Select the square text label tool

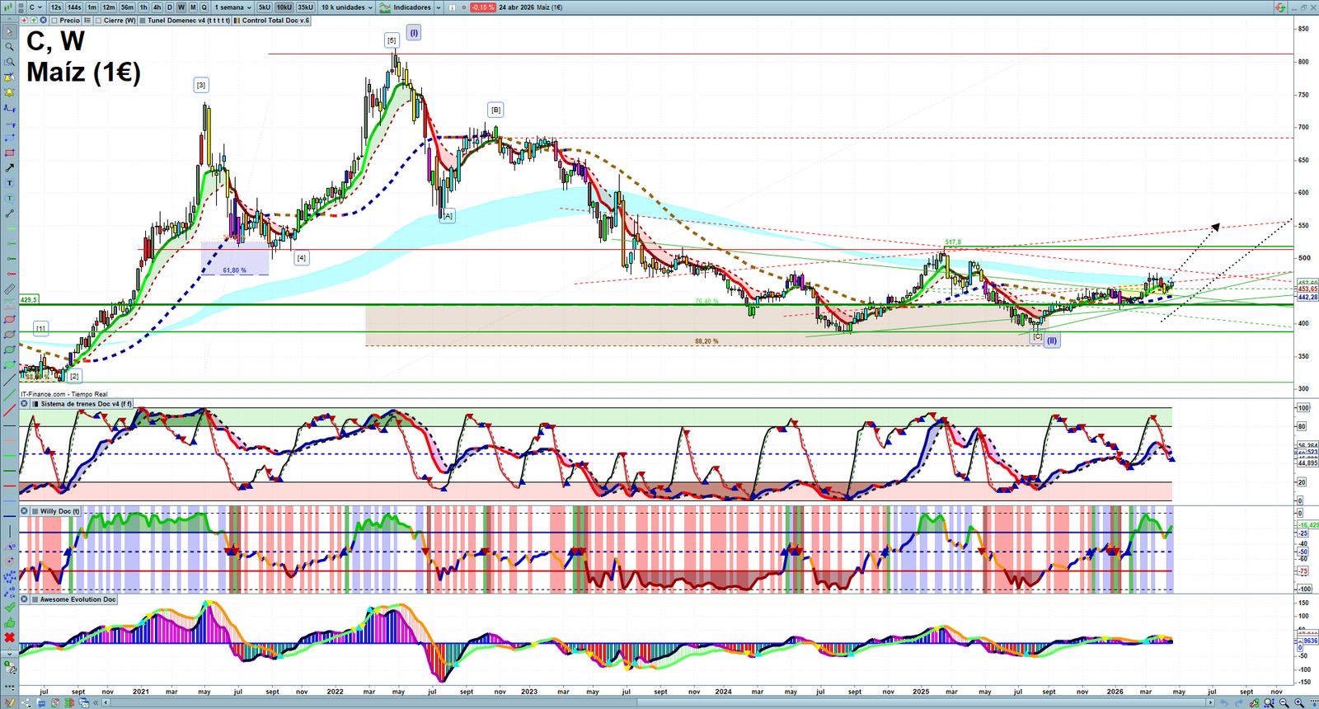(x=9, y=183)
